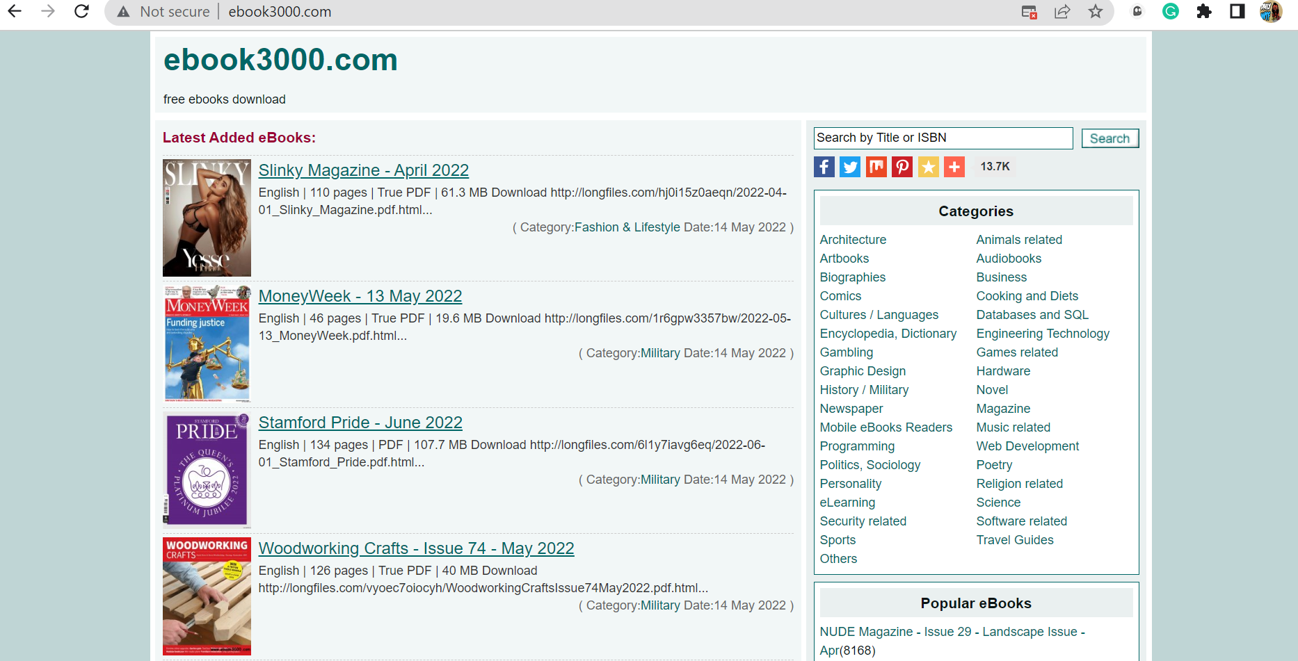Bookmark this page with the star icon
The image size is (1298, 661).
click(1096, 12)
